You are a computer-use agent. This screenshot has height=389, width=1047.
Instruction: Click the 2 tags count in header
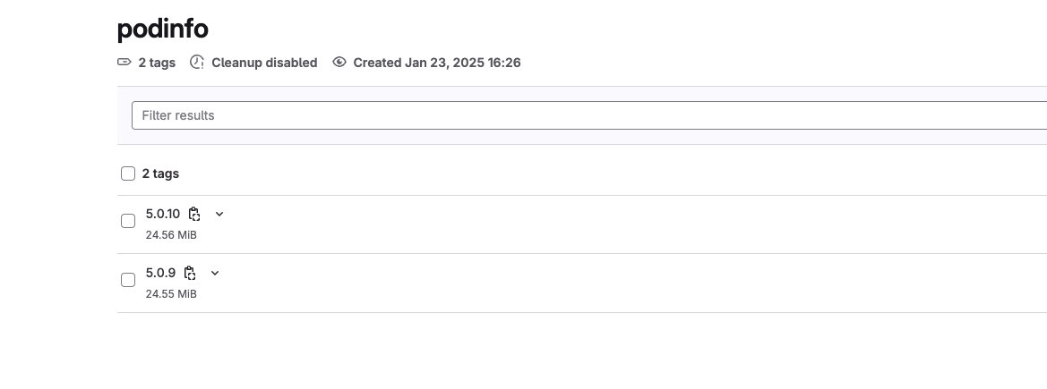[x=157, y=63]
